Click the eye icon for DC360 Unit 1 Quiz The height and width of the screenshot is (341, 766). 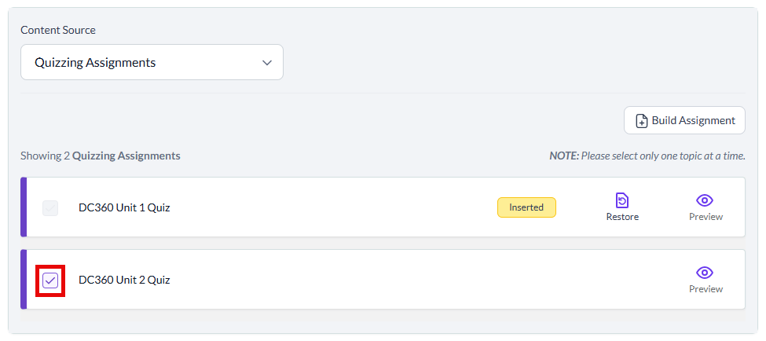click(705, 200)
